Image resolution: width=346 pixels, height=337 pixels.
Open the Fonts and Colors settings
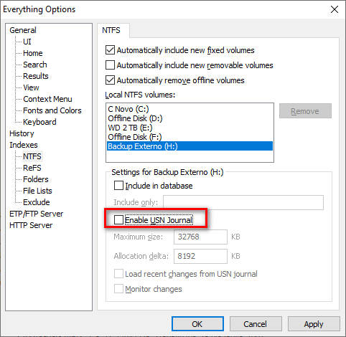point(52,110)
